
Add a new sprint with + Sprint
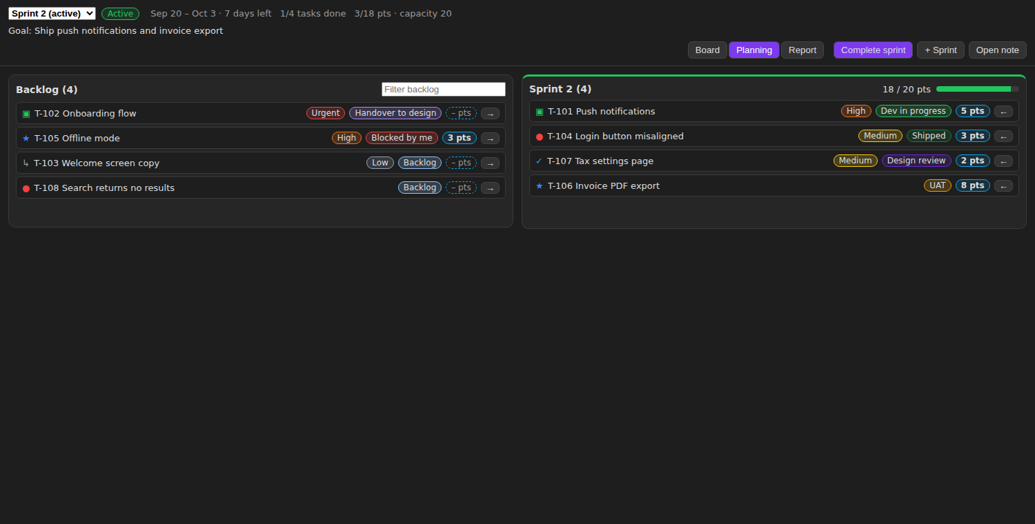point(940,50)
